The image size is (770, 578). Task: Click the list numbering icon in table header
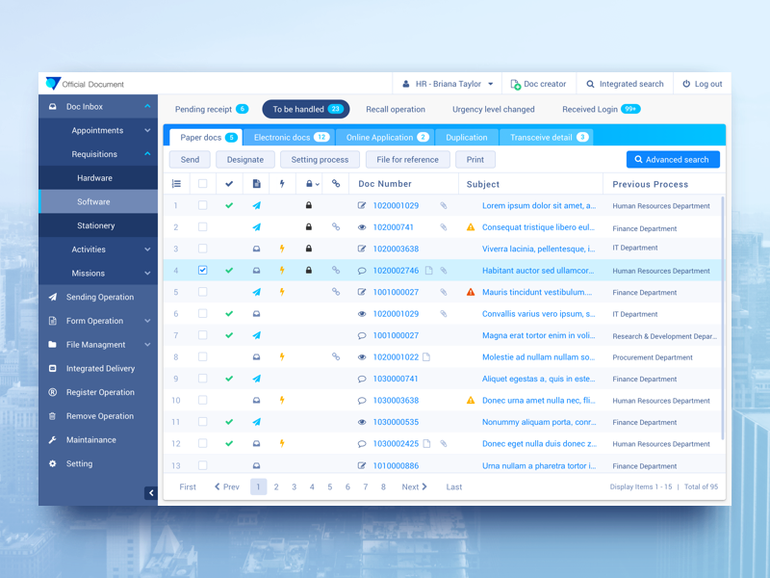click(x=176, y=184)
